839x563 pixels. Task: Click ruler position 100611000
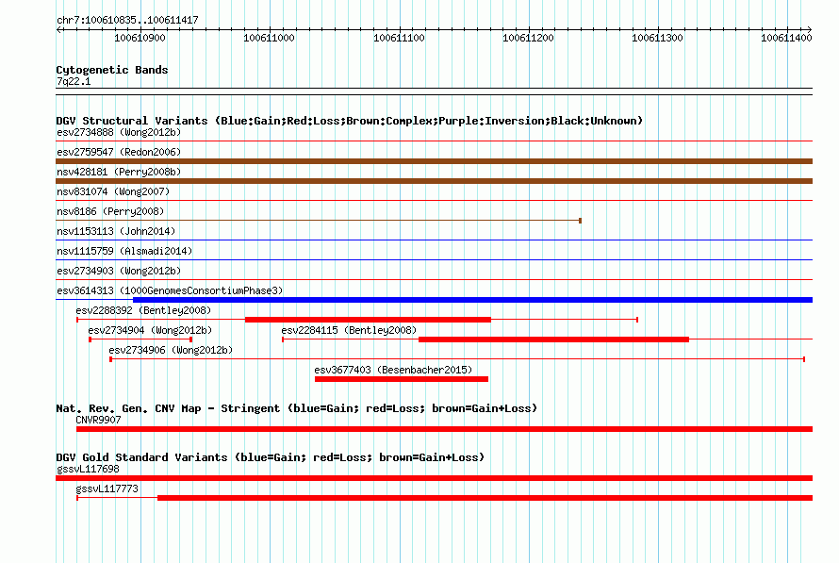tap(270, 38)
